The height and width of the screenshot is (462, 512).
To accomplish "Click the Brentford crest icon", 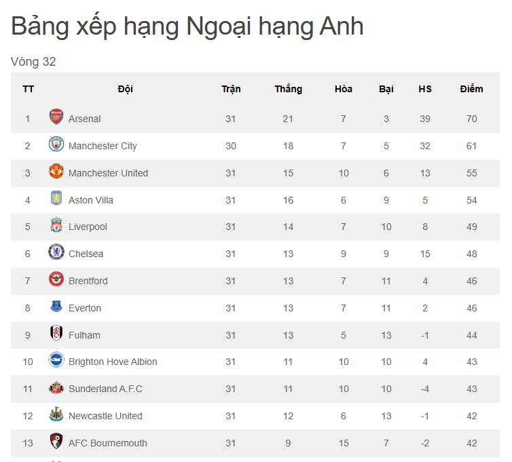I will tap(56, 280).
